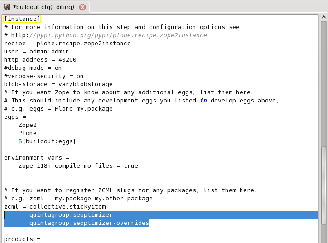This screenshot has width=328, height=243.
Task: Click the comment about registering ZCML slugs
Action: [130, 190]
